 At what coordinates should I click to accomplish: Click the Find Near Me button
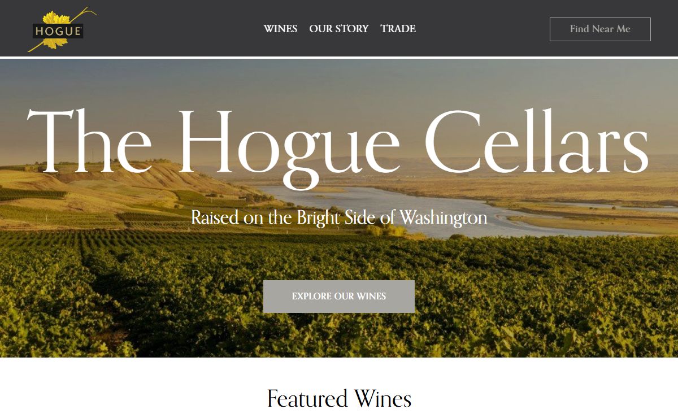pos(600,29)
